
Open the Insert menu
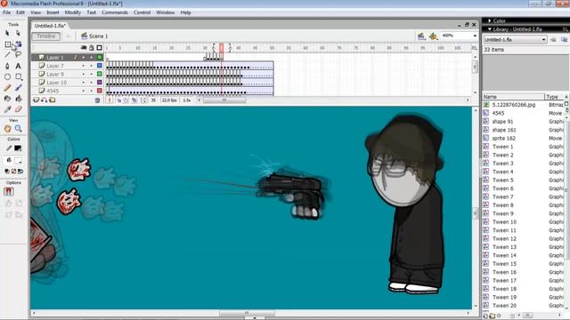[53, 12]
